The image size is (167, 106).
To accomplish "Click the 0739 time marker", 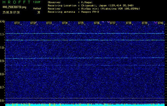I will click(x=144, y=23).
